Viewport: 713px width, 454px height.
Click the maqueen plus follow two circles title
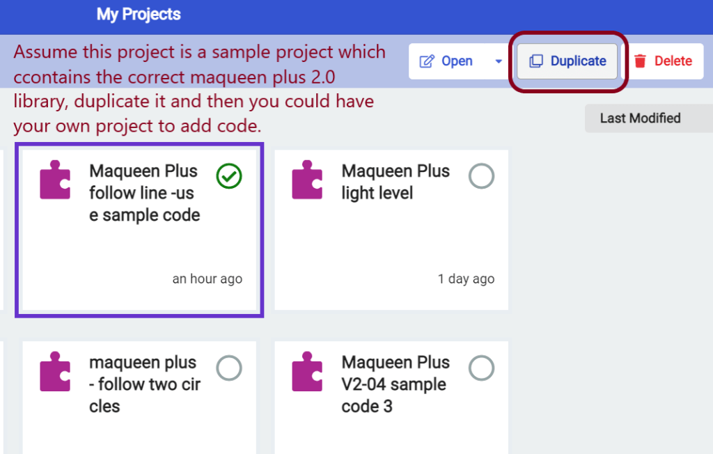point(145,384)
